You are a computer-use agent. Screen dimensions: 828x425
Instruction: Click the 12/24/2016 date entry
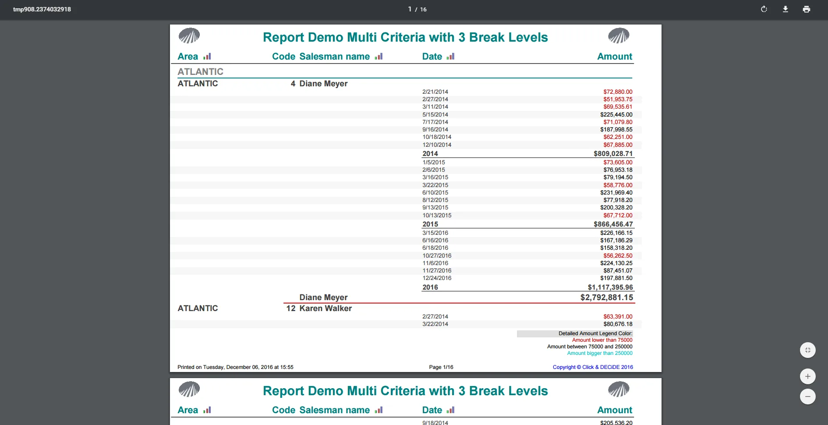[x=437, y=278]
